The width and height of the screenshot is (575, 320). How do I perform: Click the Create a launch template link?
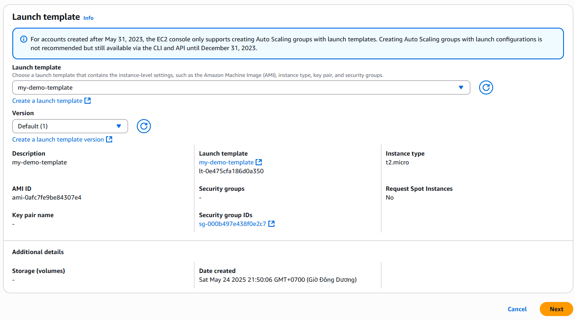(x=47, y=101)
